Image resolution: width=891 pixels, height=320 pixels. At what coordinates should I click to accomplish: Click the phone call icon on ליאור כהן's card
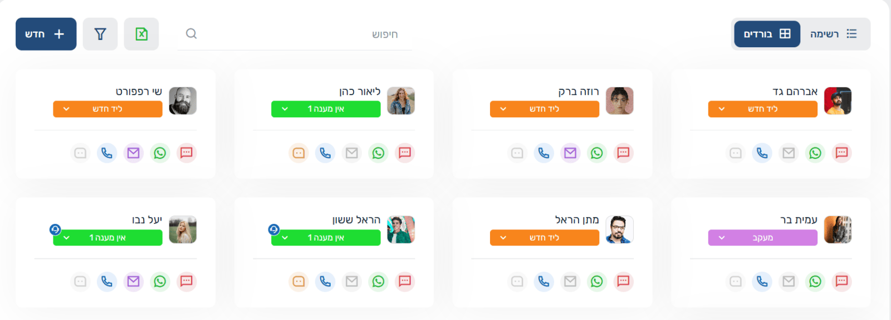pyautogui.click(x=325, y=153)
